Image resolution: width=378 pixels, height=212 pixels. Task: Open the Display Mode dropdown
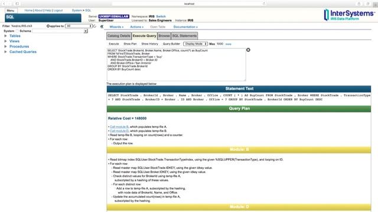coord(195,44)
